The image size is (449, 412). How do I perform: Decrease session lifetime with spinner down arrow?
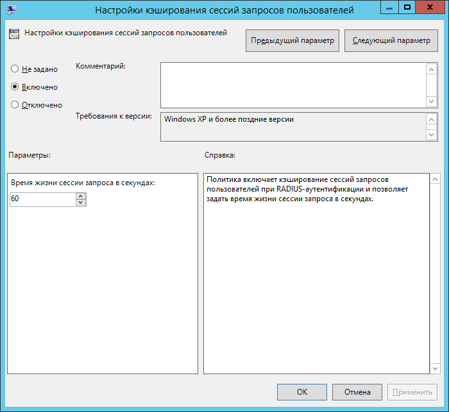80,202
